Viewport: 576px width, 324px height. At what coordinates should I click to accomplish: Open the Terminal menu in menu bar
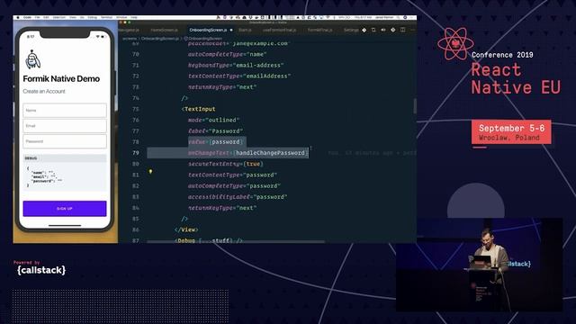(x=106, y=17)
